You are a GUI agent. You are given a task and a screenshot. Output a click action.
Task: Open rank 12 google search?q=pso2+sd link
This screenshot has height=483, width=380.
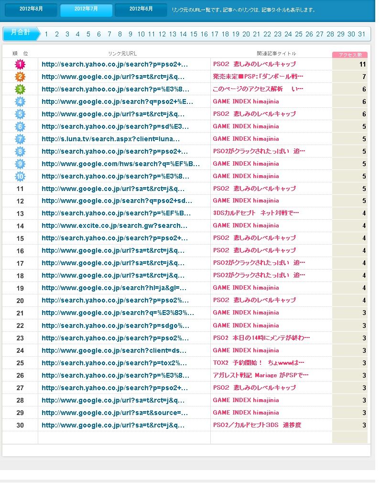tap(117, 201)
